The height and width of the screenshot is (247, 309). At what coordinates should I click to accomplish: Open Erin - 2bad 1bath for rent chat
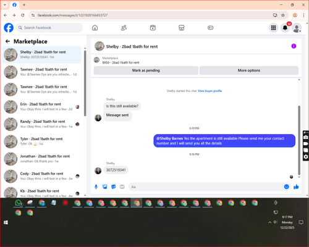41,107
